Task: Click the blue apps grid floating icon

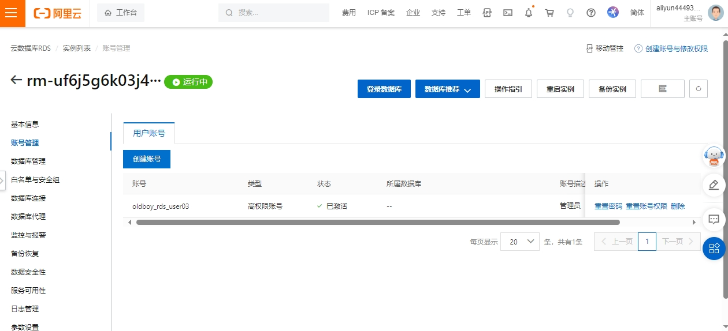Action: pos(714,248)
